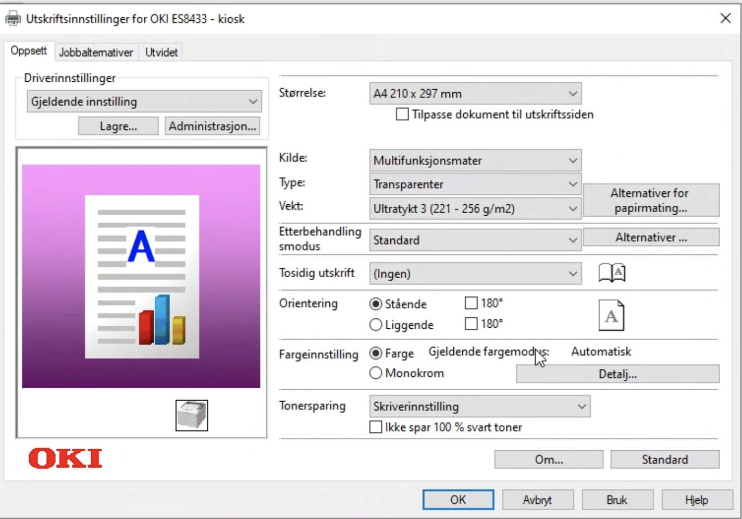Image resolution: width=742 pixels, height=519 pixels.
Task: Open color Detalj... settings
Action: point(617,374)
